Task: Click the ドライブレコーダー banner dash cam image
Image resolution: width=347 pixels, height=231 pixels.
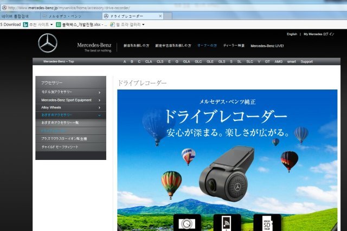Action: (227, 174)
